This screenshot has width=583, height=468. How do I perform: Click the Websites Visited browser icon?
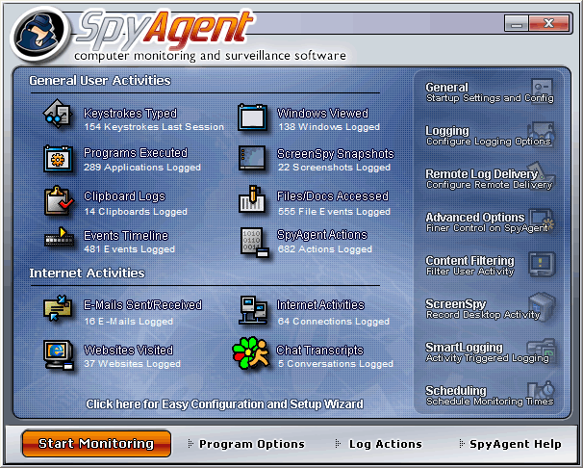point(59,355)
